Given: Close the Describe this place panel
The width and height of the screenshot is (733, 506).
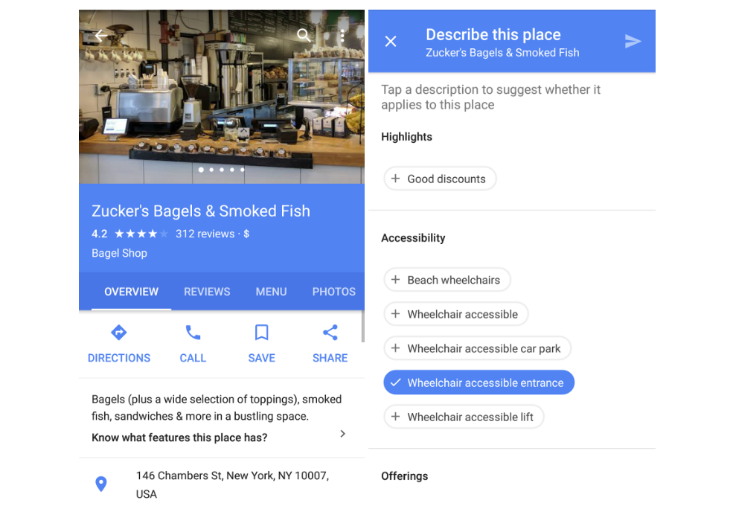Looking at the screenshot, I should 391,41.
